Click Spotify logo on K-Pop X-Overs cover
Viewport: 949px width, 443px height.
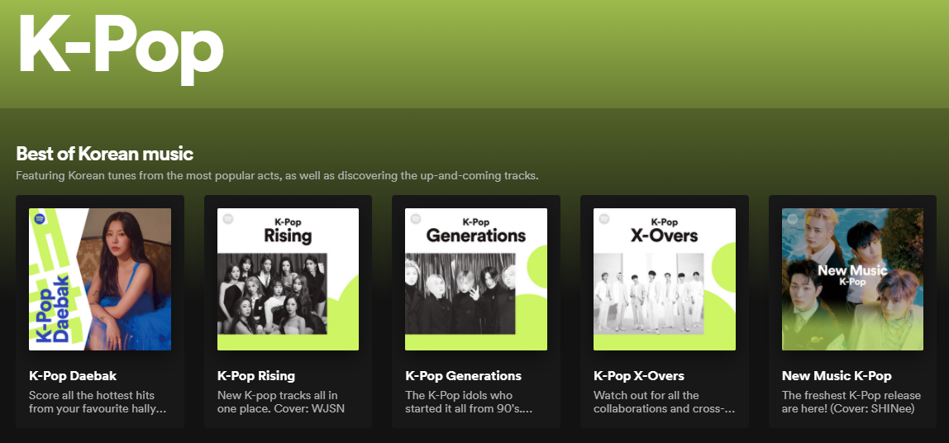click(x=604, y=219)
